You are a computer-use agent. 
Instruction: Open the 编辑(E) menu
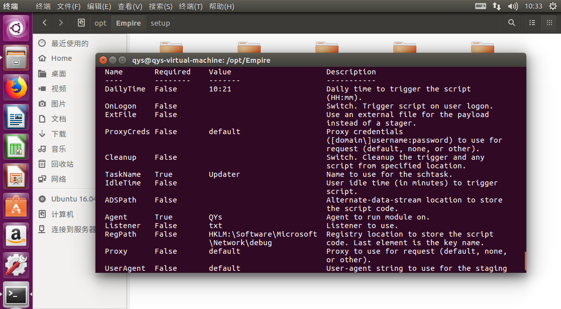pyautogui.click(x=99, y=7)
